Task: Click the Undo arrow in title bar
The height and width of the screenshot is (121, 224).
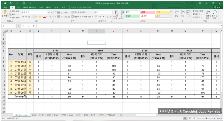Action: pyautogui.click(x=11, y=3)
